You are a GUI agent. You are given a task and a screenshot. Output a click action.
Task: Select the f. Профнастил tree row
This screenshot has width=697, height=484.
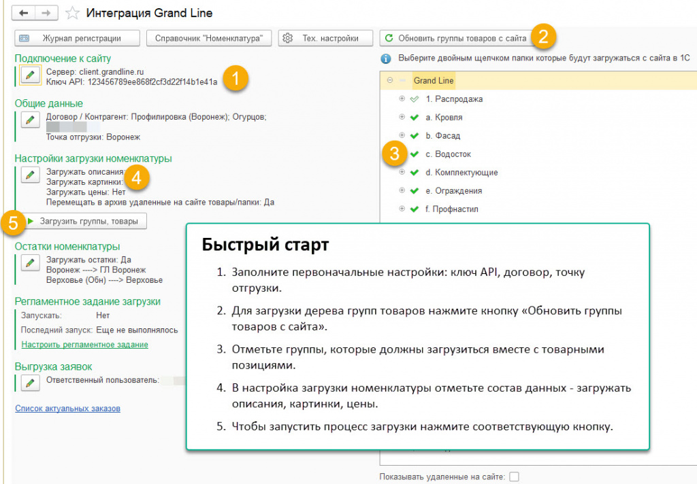pos(538,209)
